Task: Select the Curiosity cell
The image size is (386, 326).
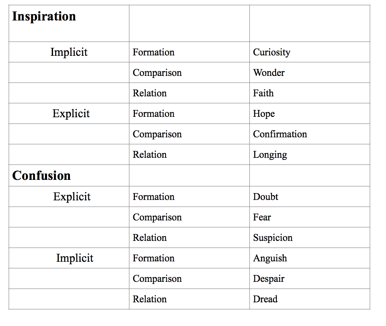Action: pos(310,52)
